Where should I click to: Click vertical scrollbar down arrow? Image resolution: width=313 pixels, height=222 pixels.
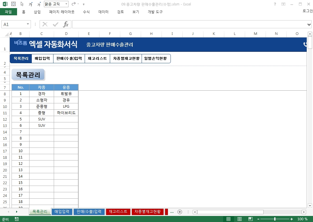tap(310, 206)
